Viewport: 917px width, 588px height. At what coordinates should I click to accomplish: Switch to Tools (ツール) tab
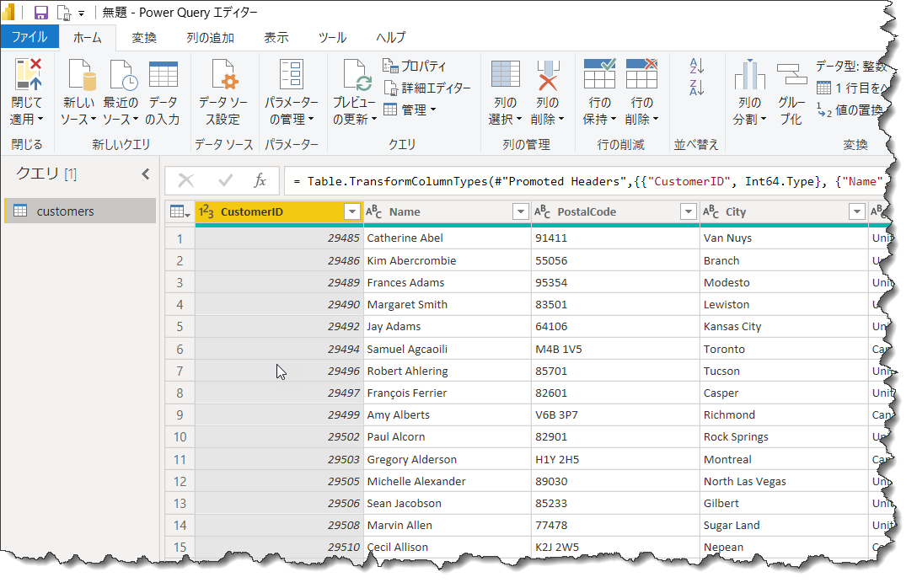332,38
